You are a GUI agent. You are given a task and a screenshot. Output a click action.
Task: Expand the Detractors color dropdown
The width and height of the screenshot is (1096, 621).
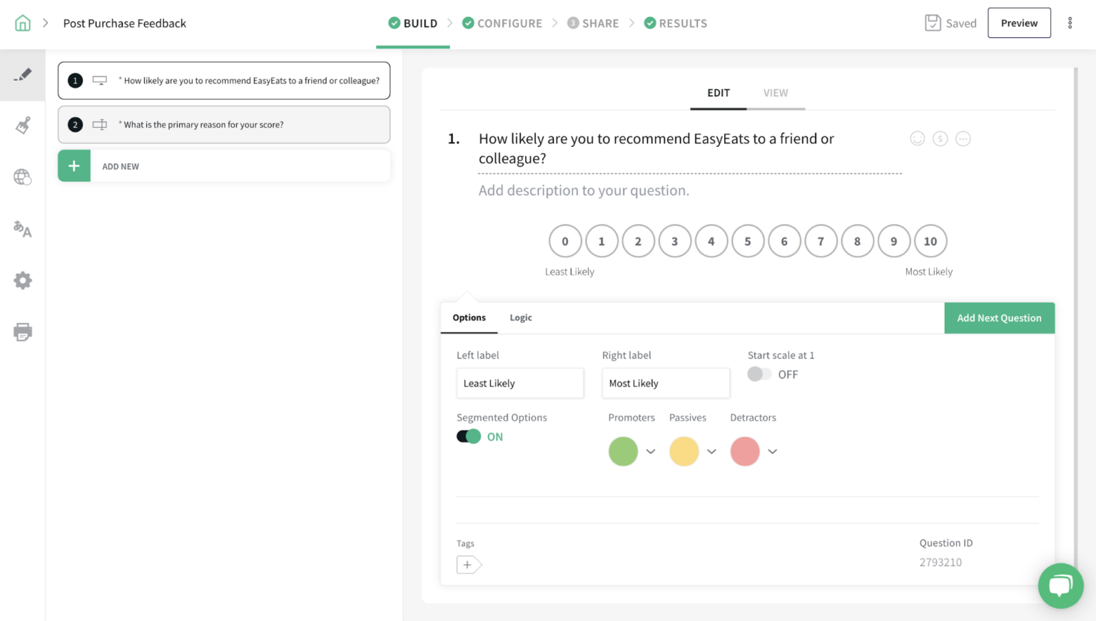[x=772, y=451]
